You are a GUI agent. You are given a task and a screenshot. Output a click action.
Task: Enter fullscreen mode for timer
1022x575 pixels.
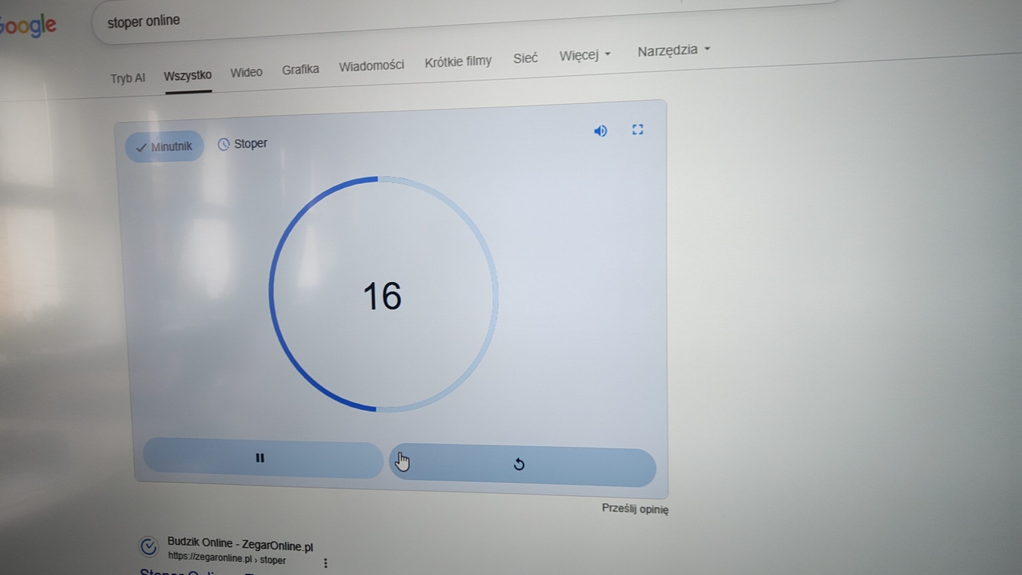638,129
